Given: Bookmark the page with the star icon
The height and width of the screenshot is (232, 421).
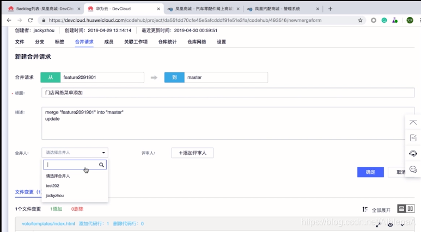Looking at the screenshot, I should [x=360, y=20].
